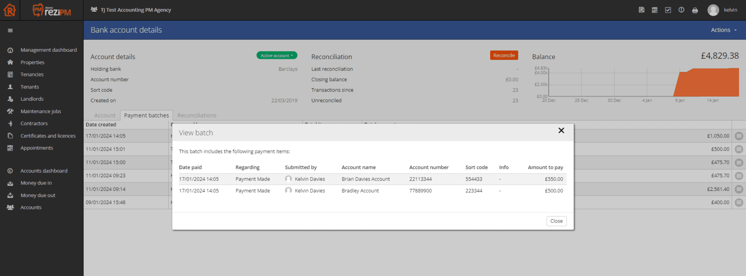Click the Landlords icon in sidebar
This screenshot has width=746, height=276.
pos(10,99)
